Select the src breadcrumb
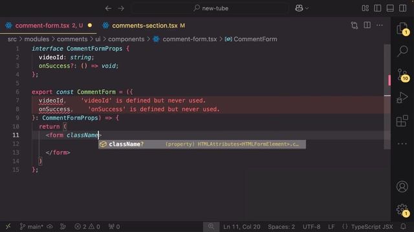414x232 pixels. tap(12, 39)
